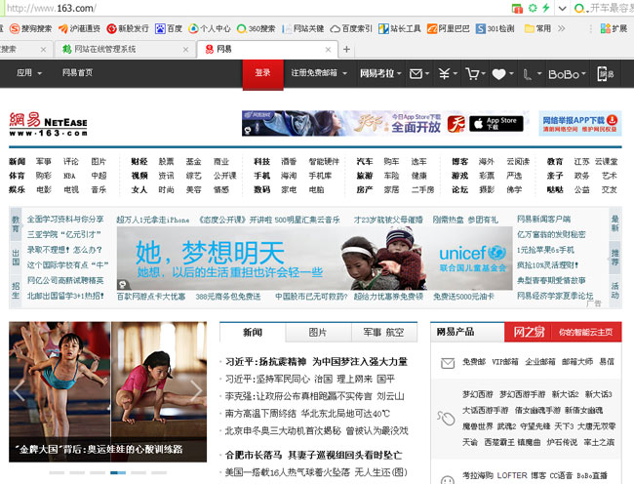This screenshot has height=484, width=634.
Task: Open the phone handset icon menu
Action: point(532,74)
